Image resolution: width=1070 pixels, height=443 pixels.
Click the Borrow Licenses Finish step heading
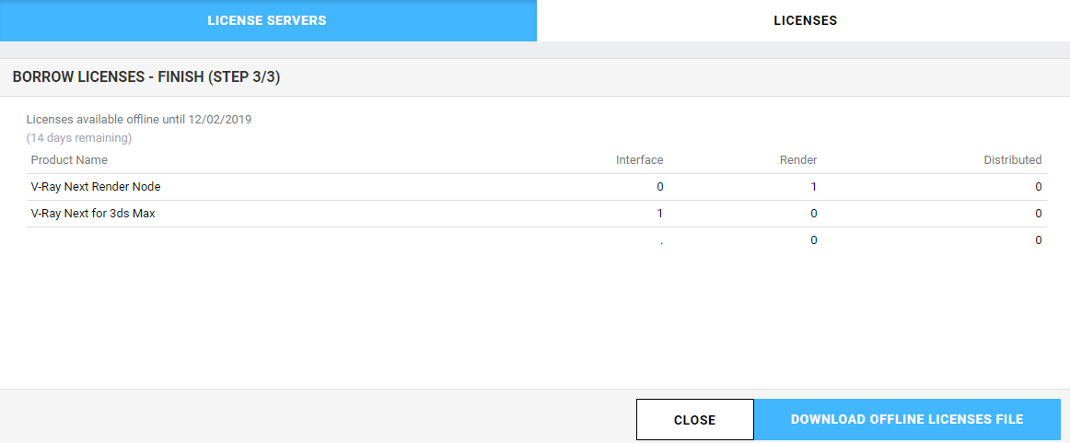pyautogui.click(x=146, y=77)
